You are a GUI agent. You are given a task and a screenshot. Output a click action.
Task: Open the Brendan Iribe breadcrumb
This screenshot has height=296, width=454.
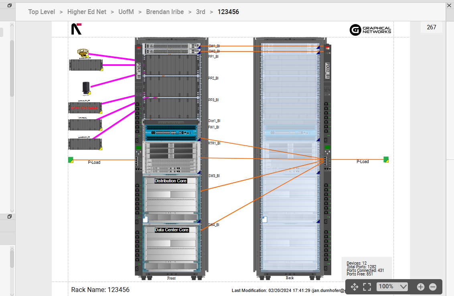pyautogui.click(x=165, y=12)
